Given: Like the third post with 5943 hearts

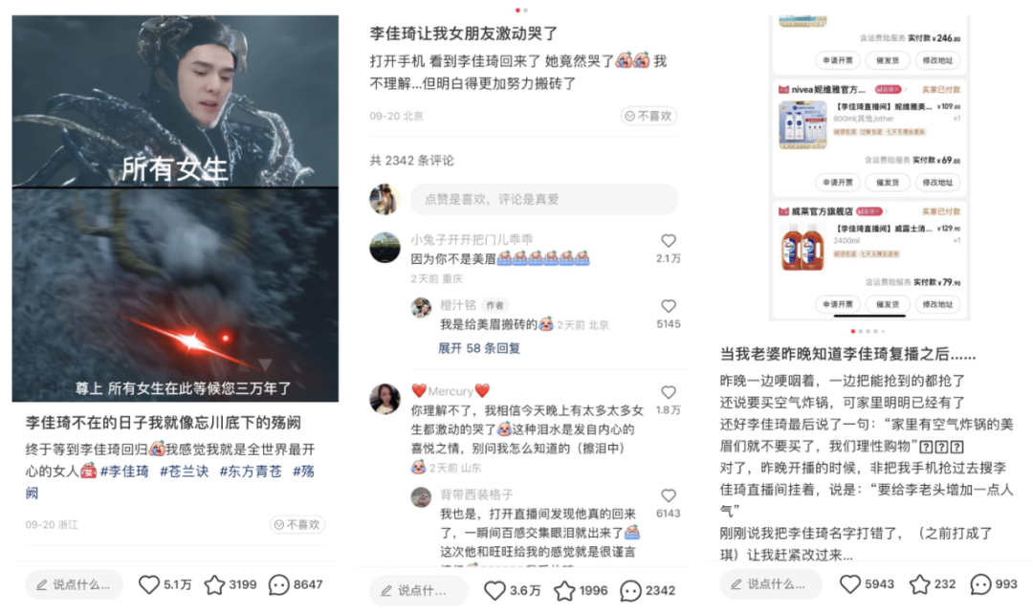Looking at the screenshot, I should pos(850,584).
